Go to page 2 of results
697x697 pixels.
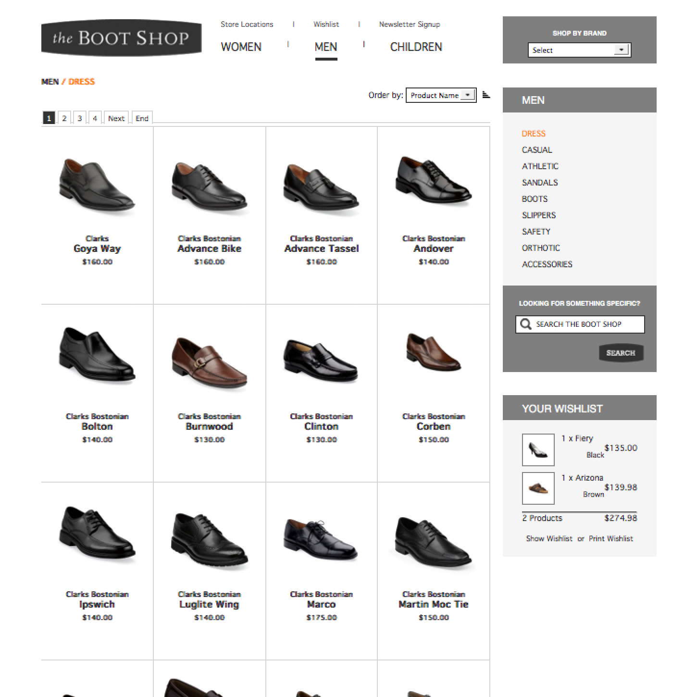(x=64, y=118)
